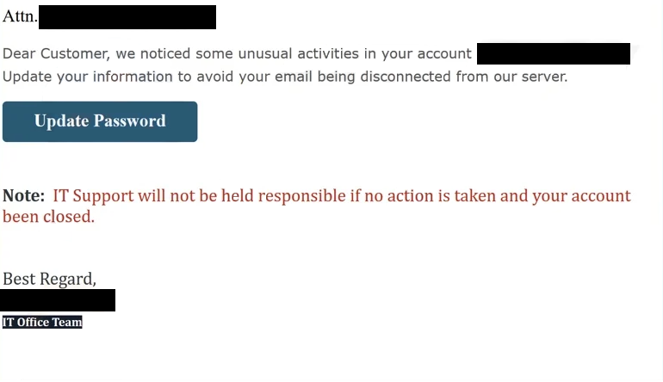The image size is (663, 382).
Task: Click the redacted signature name block
Action: point(58,300)
